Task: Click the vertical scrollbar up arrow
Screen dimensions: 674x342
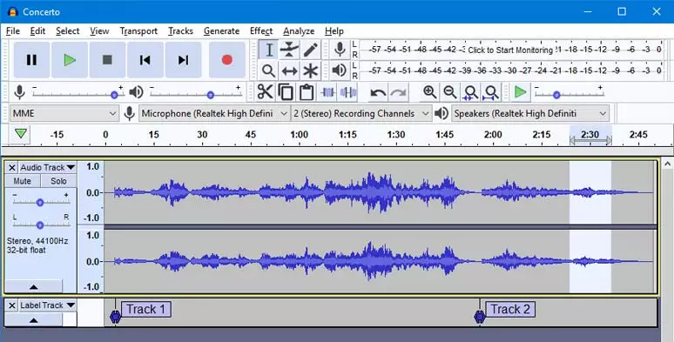Action: click(668, 164)
